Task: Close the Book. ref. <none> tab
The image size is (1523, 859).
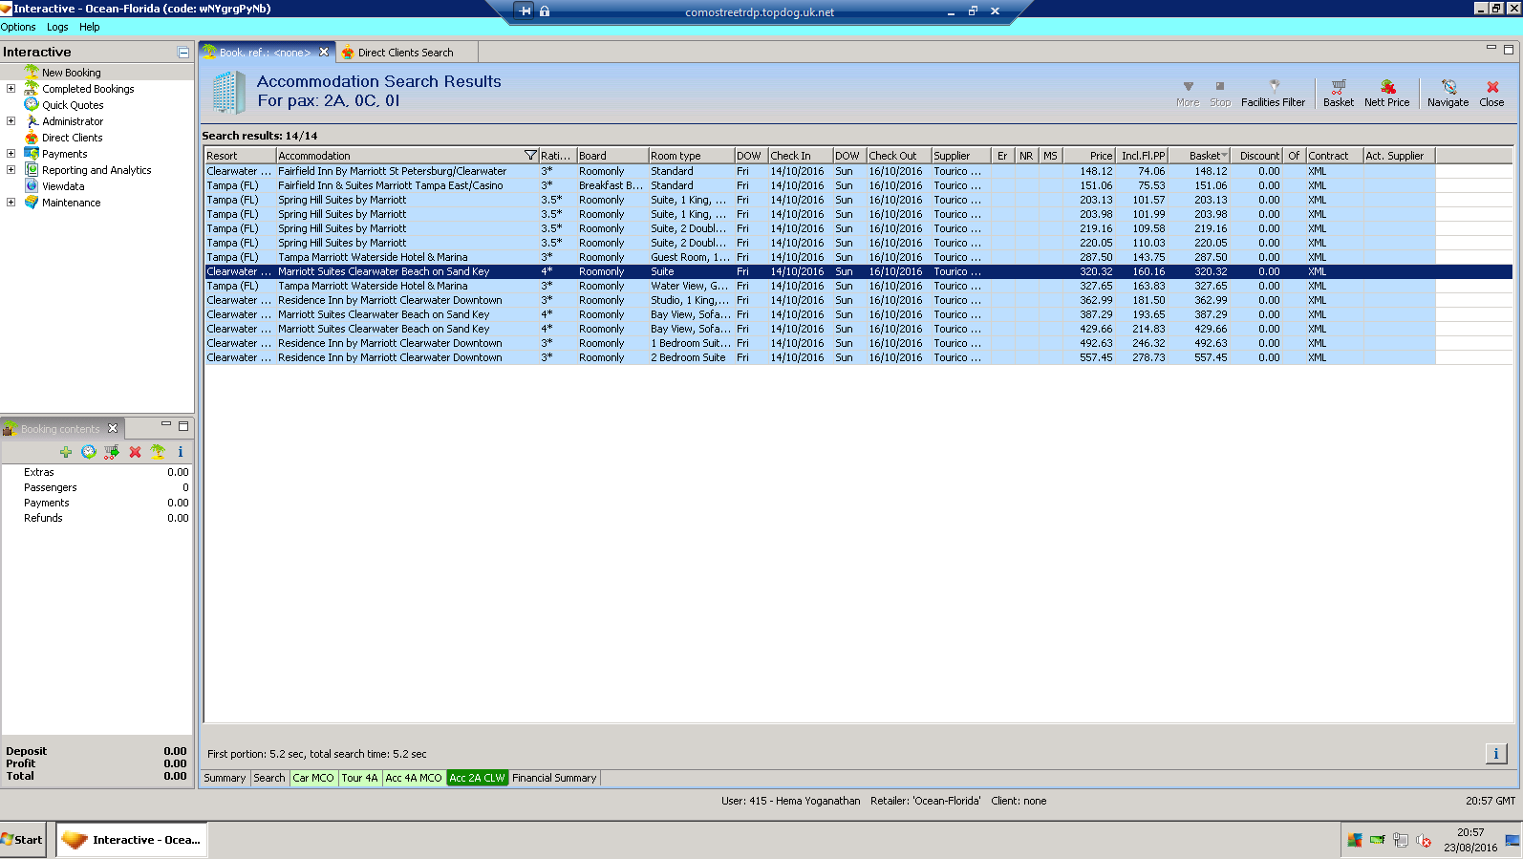Action: pos(324,53)
